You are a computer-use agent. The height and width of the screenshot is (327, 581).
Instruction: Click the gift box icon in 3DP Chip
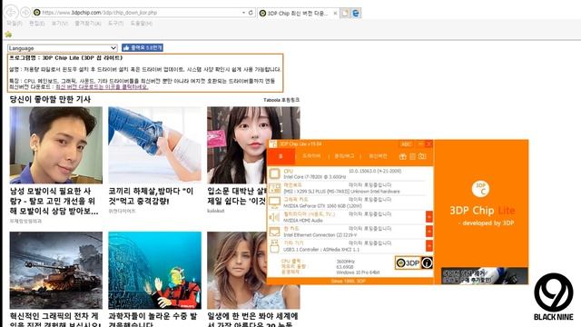[x=403, y=156]
